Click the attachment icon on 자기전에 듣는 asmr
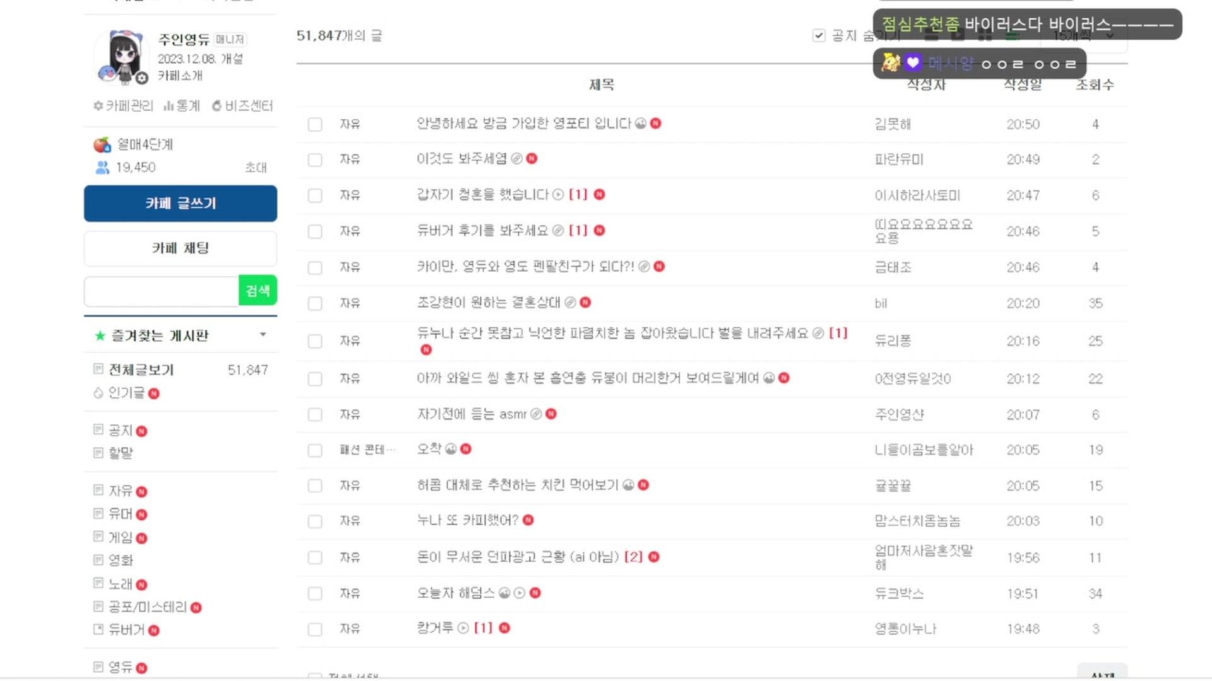Screen dimensions: 1212x681 [536, 414]
